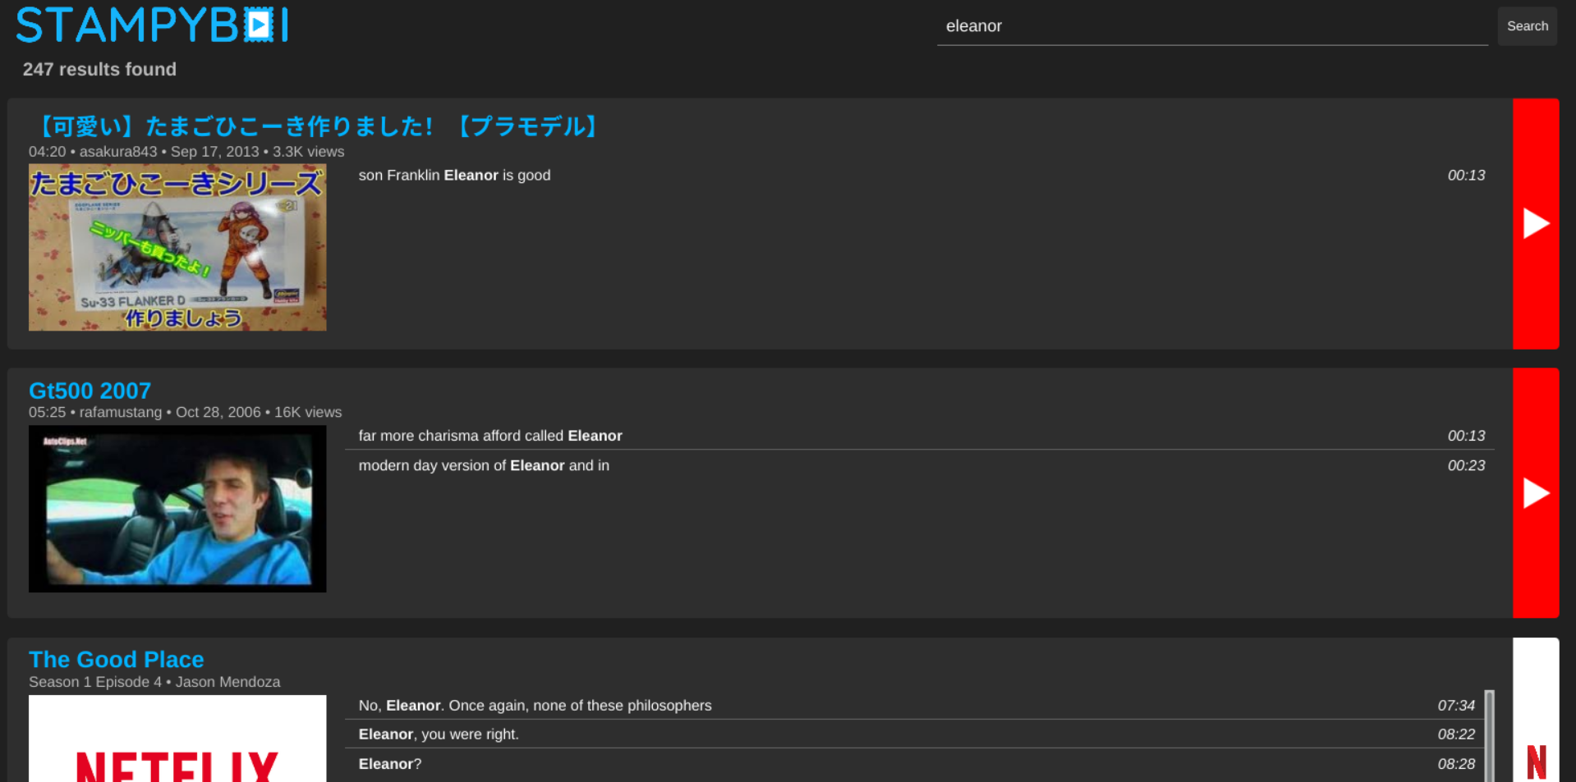Jump to 'son Franklin Eleanor is good' line
The image size is (1576, 782).
click(920, 176)
